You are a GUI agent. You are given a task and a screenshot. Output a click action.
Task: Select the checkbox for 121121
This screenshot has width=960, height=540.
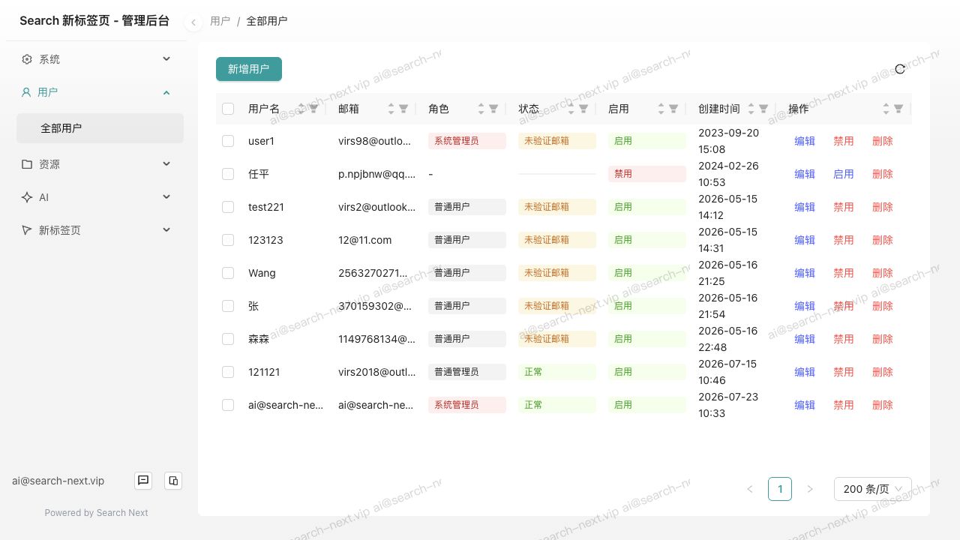coord(228,372)
